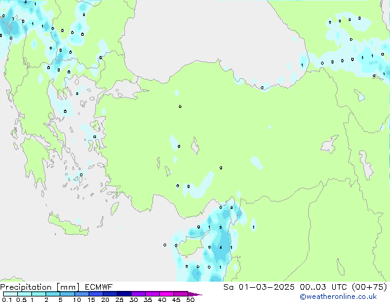Click the legend swatch between 5 and 10
390x302 pixels.
(x=68, y=294)
